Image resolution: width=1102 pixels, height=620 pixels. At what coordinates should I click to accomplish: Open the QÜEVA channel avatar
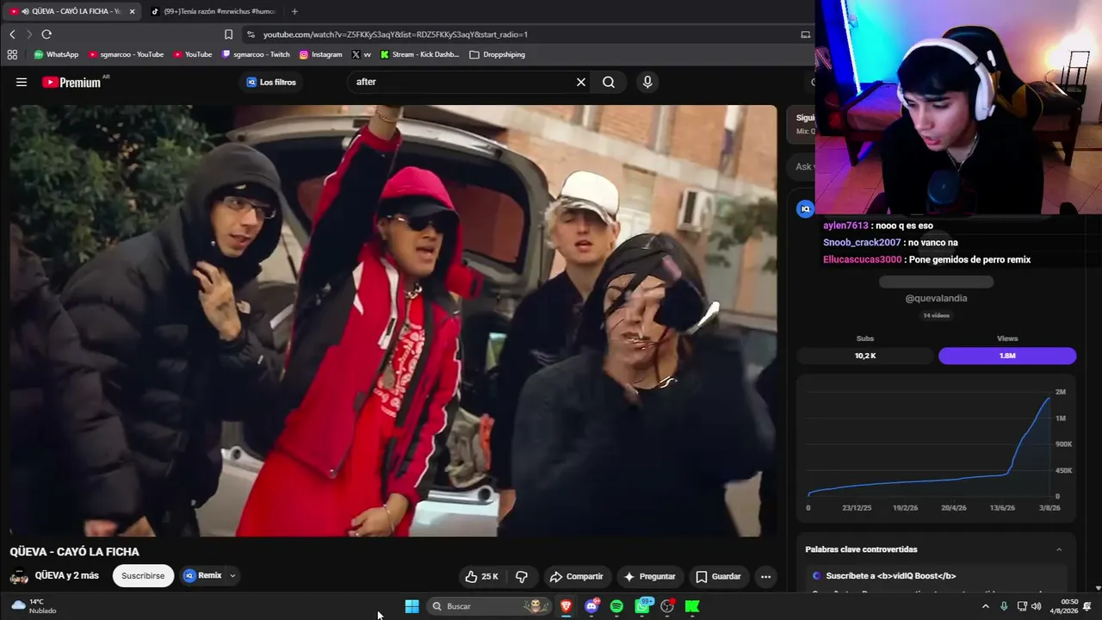click(x=19, y=576)
